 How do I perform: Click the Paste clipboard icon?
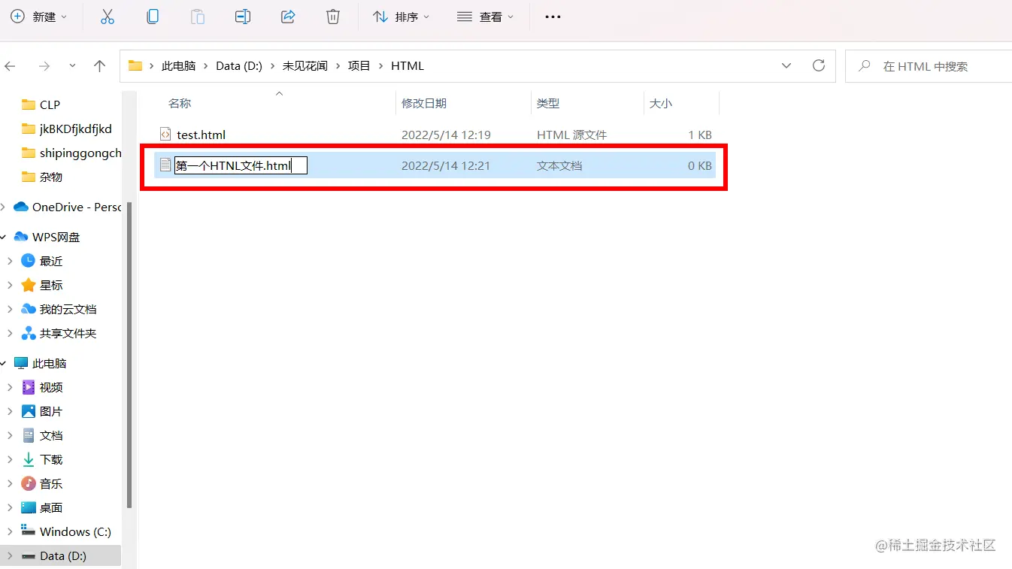point(198,17)
